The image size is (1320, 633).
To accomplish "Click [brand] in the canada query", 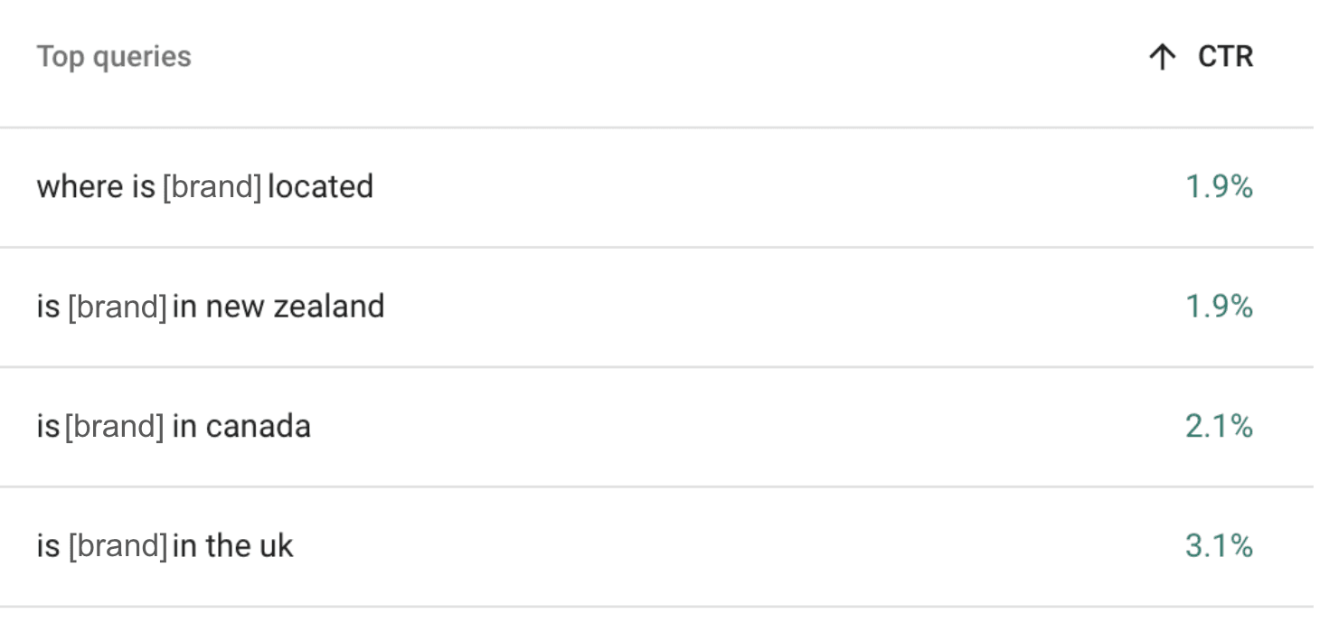I will point(114,426).
